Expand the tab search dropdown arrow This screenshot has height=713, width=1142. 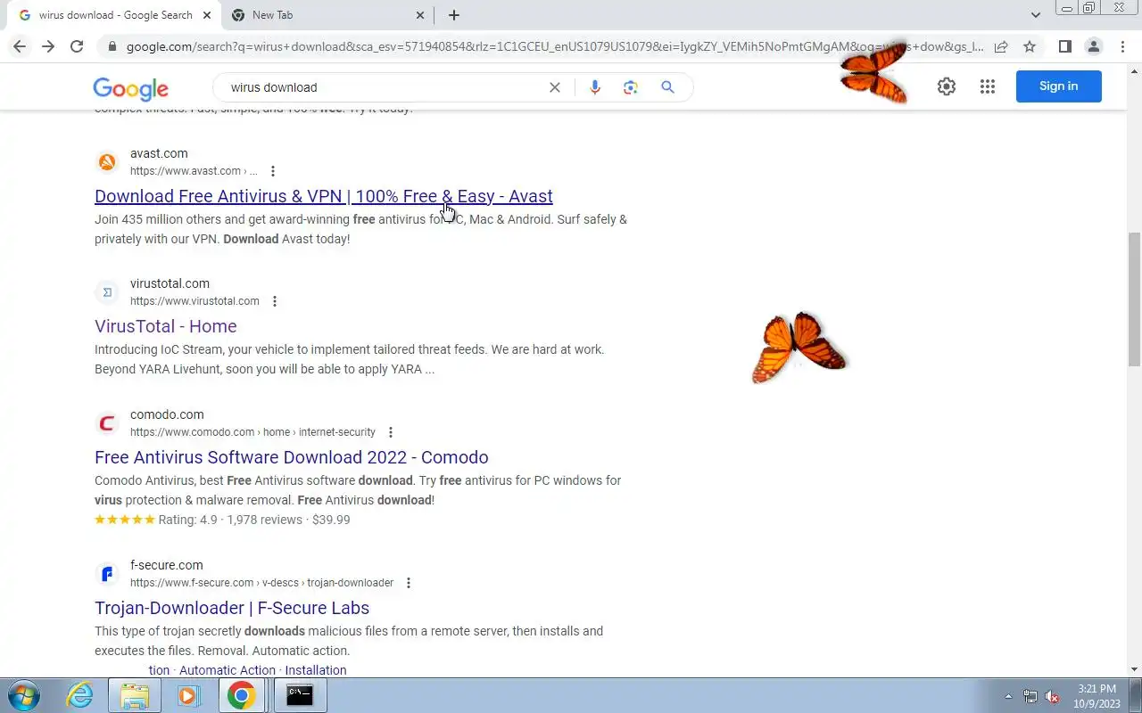[x=1035, y=15]
